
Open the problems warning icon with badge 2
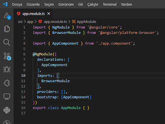point(7,16)
